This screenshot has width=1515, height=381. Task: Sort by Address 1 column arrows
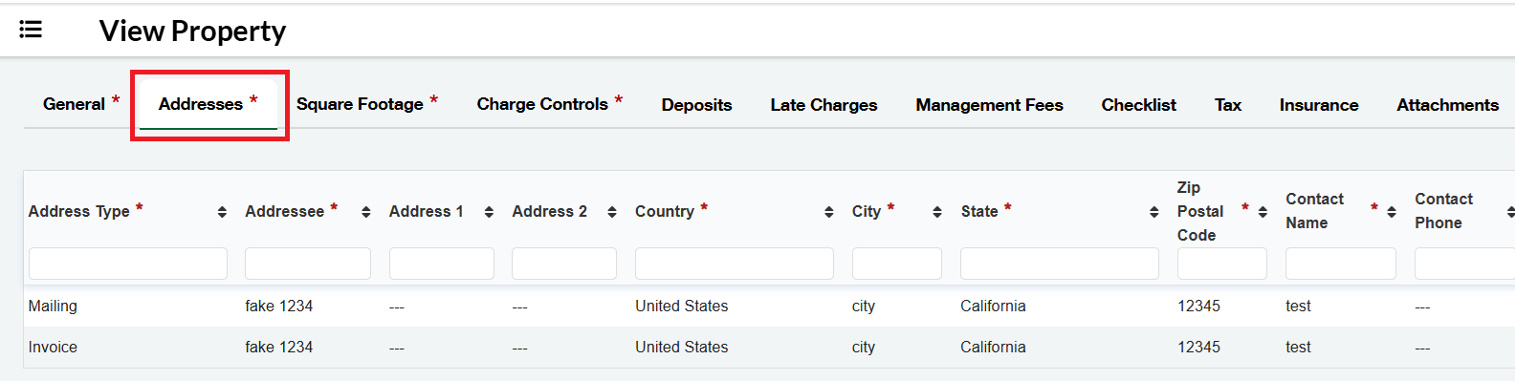coord(489,212)
